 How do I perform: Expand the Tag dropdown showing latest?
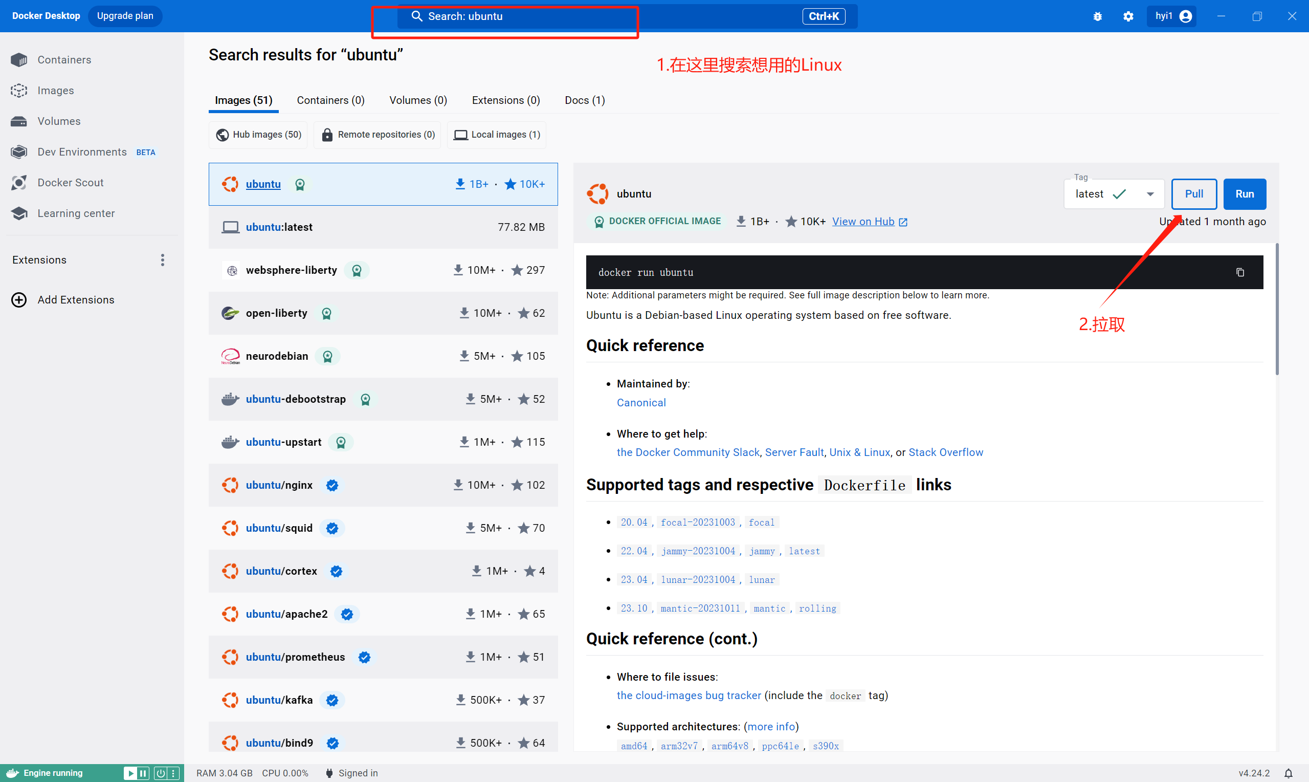click(1114, 194)
